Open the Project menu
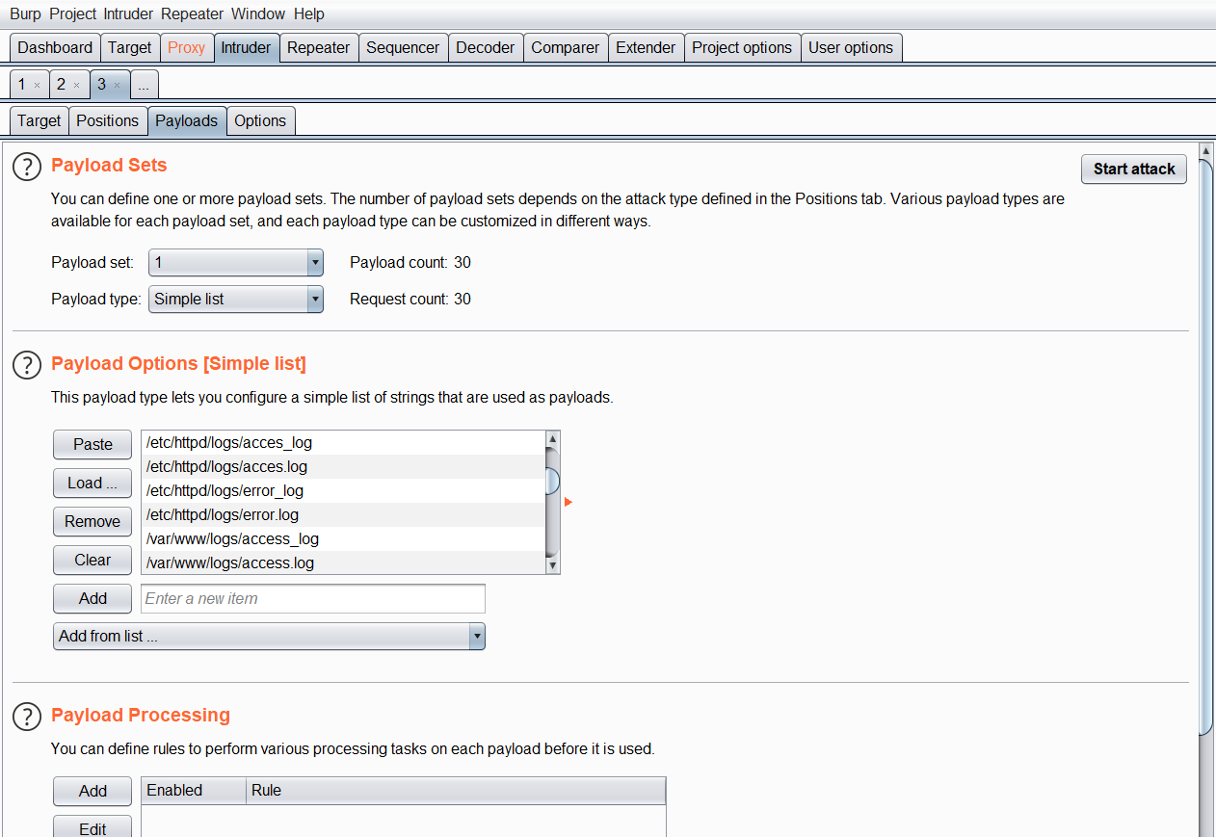This screenshot has width=1216, height=837. pyautogui.click(x=72, y=13)
